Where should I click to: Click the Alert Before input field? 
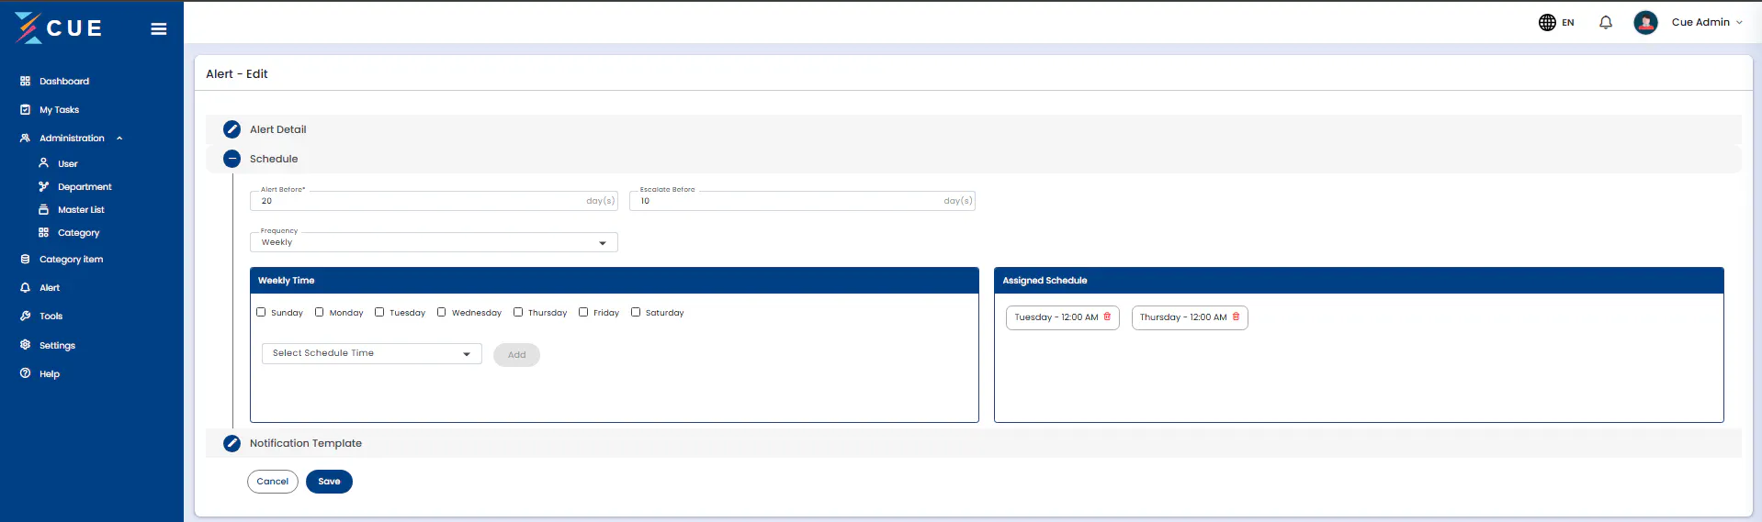[x=434, y=201]
